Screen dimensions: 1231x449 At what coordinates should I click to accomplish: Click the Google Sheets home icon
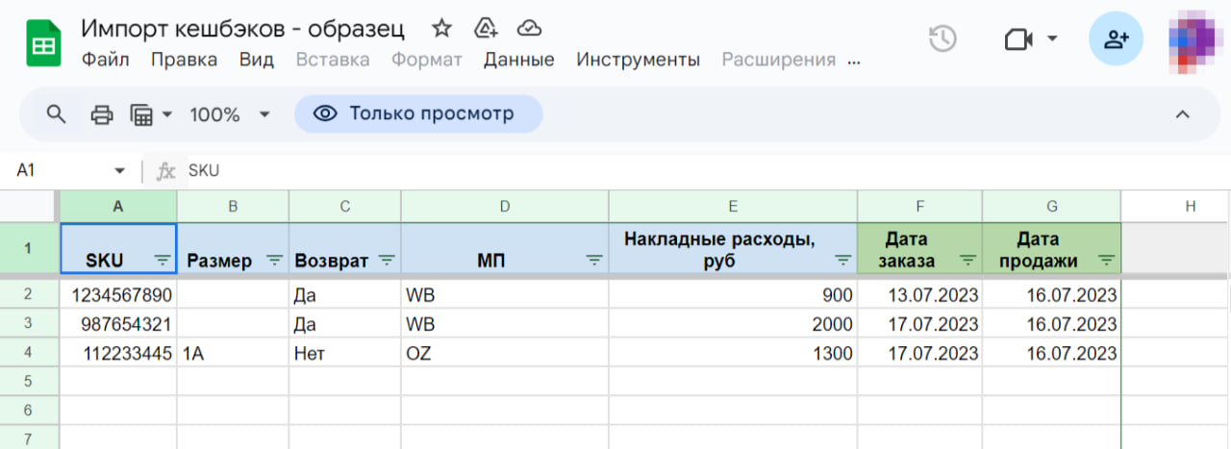(x=42, y=42)
